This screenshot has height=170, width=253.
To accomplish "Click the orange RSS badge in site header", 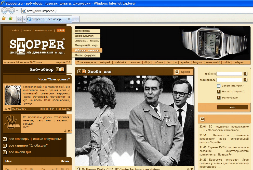I will pos(61,31).
